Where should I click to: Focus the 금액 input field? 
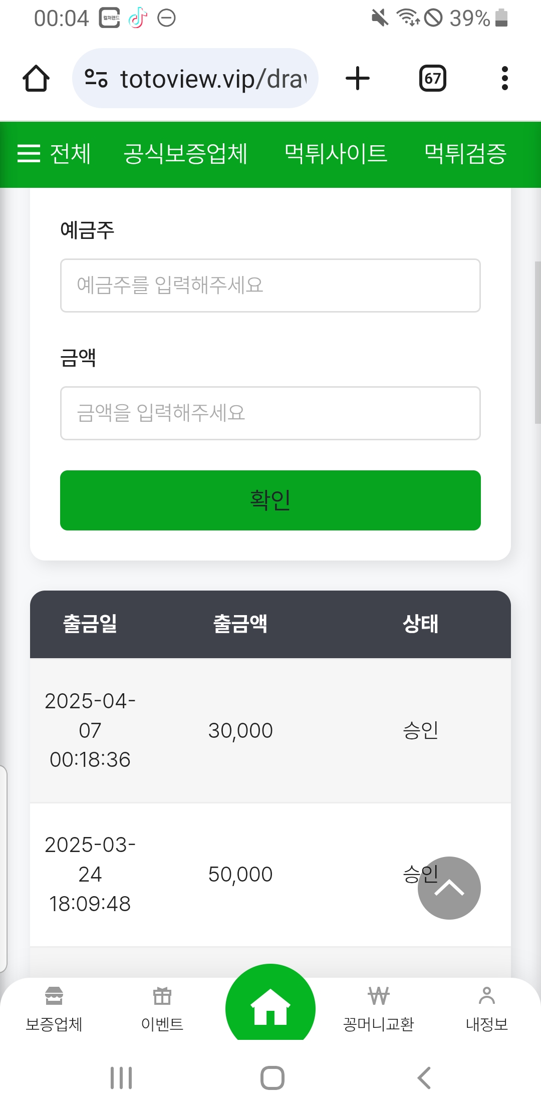pyautogui.click(x=270, y=413)
